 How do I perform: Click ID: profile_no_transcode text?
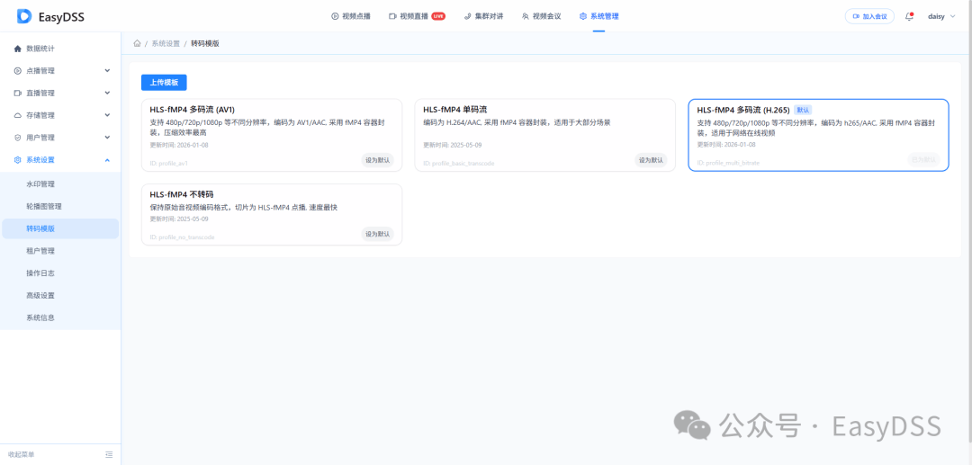click(x=182, y=237)
